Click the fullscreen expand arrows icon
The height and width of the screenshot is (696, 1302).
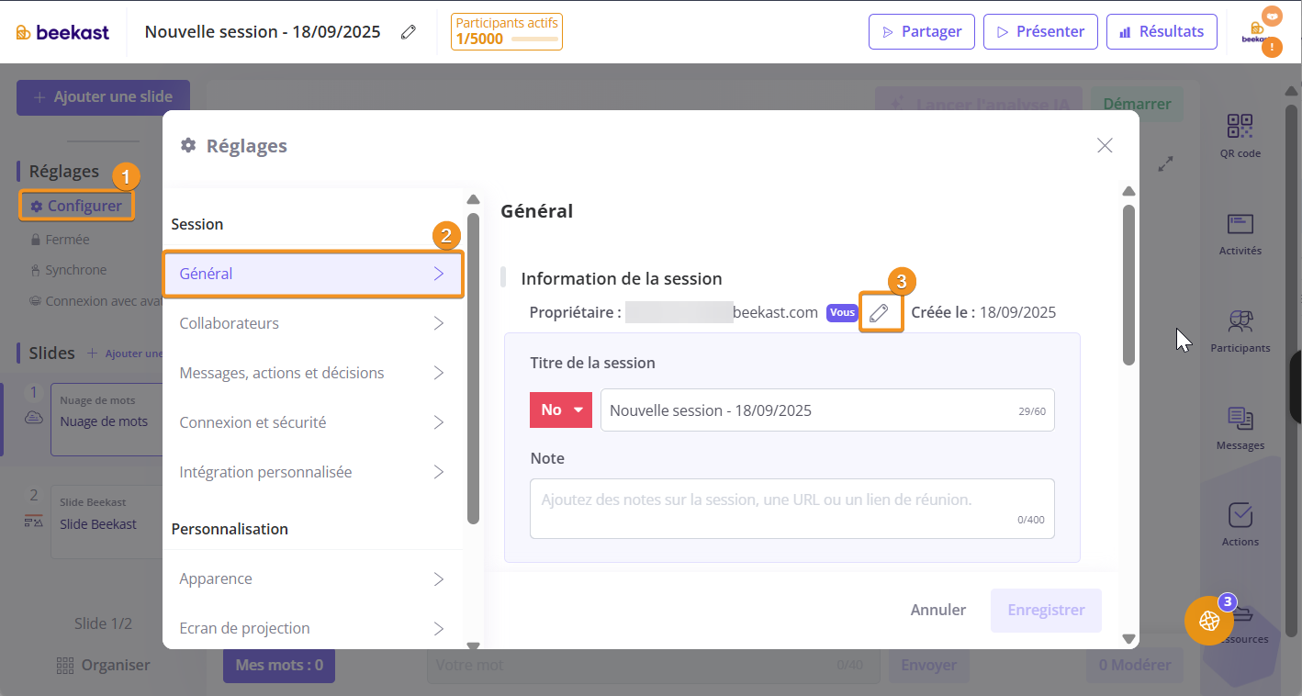(1165, 164)
